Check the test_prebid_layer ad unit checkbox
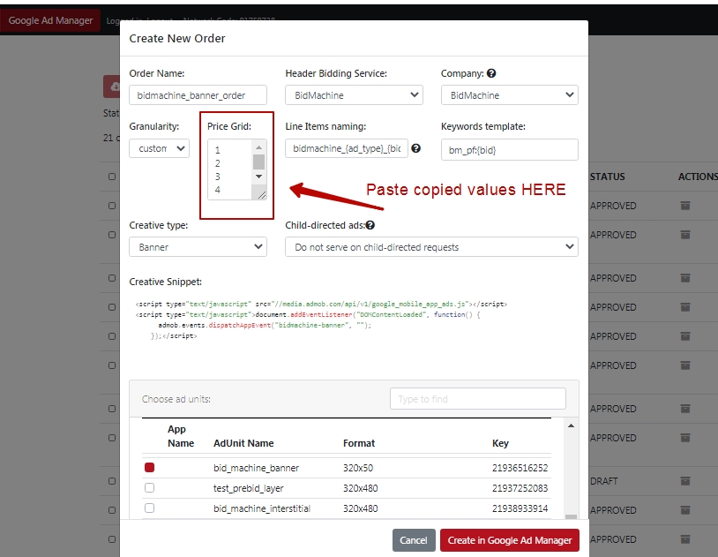This screenshot has width=718, height=557. pos(149,488)
